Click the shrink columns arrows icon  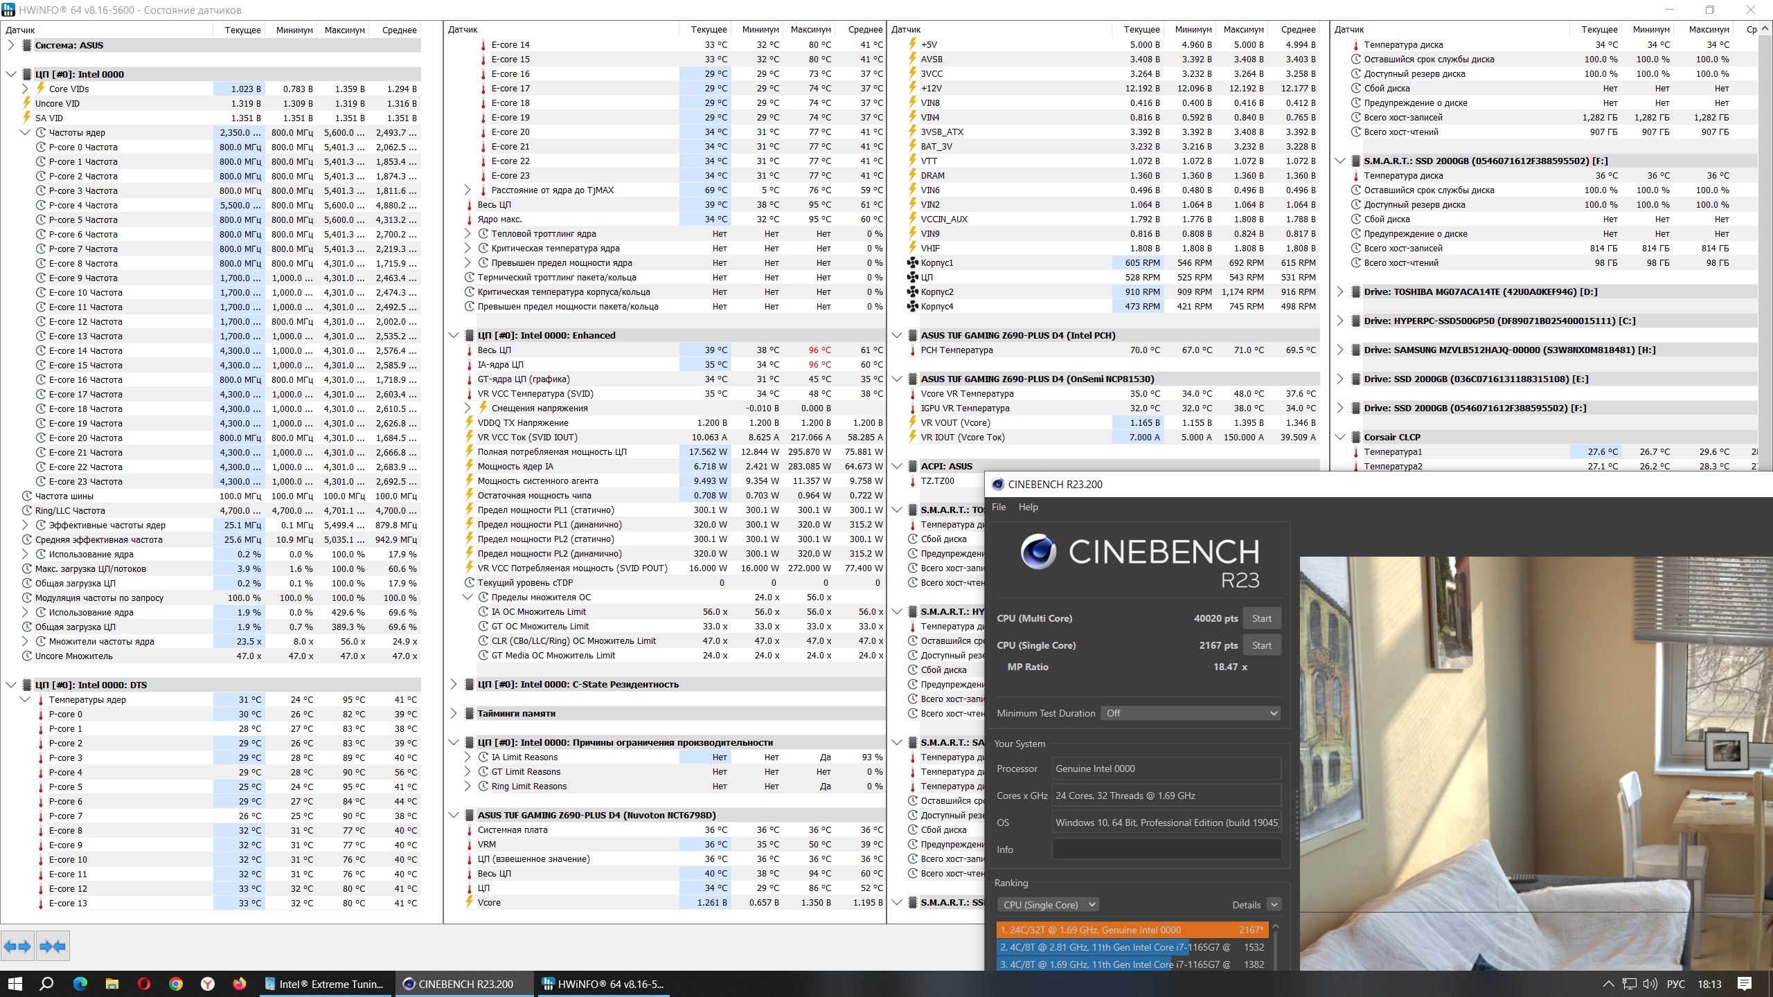[53, 946]
